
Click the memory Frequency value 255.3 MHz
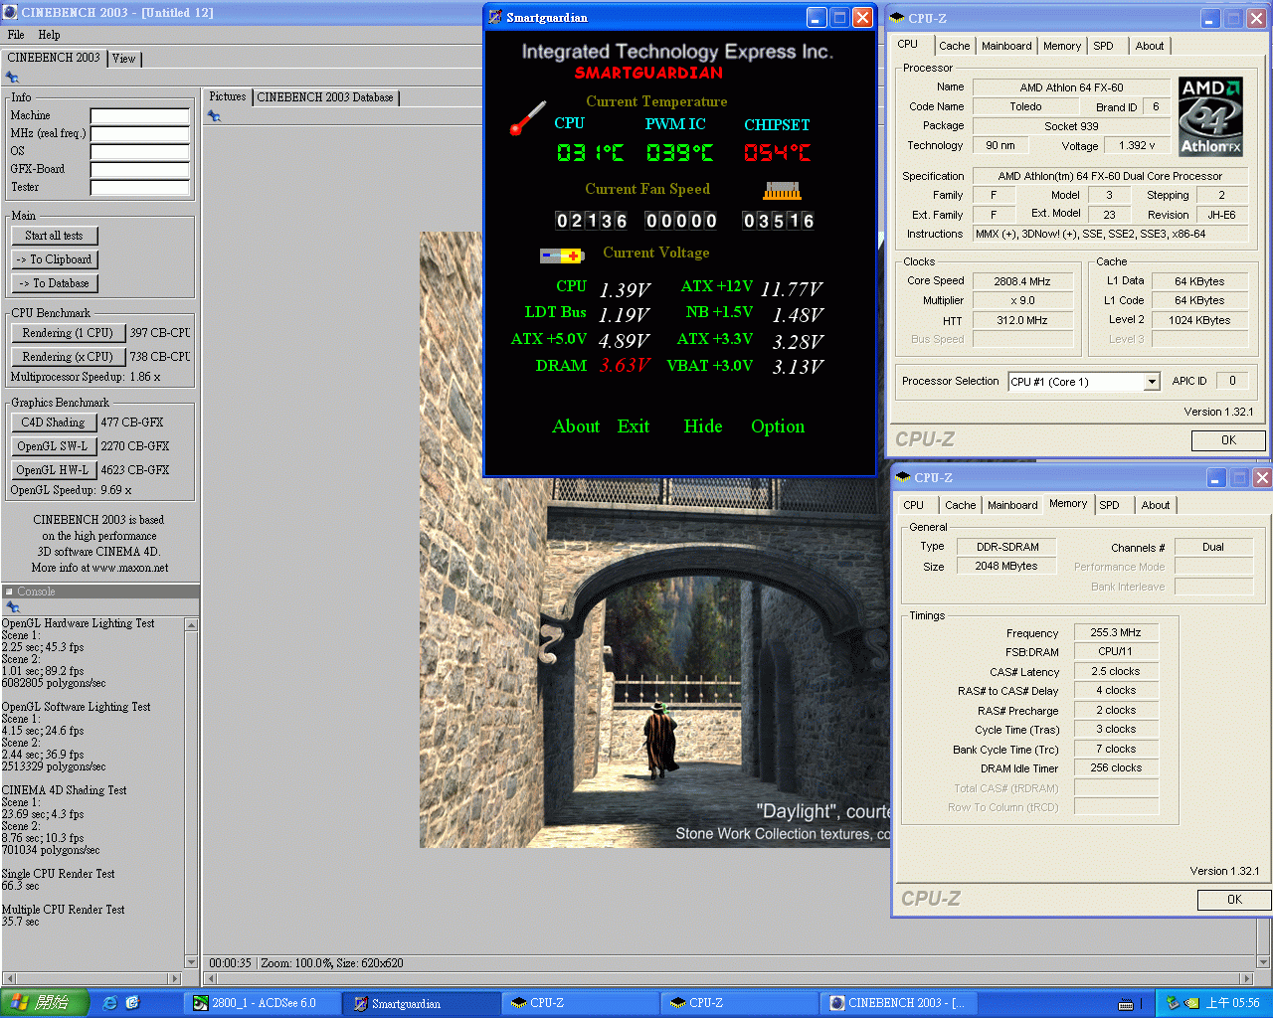click(1116, 632)
